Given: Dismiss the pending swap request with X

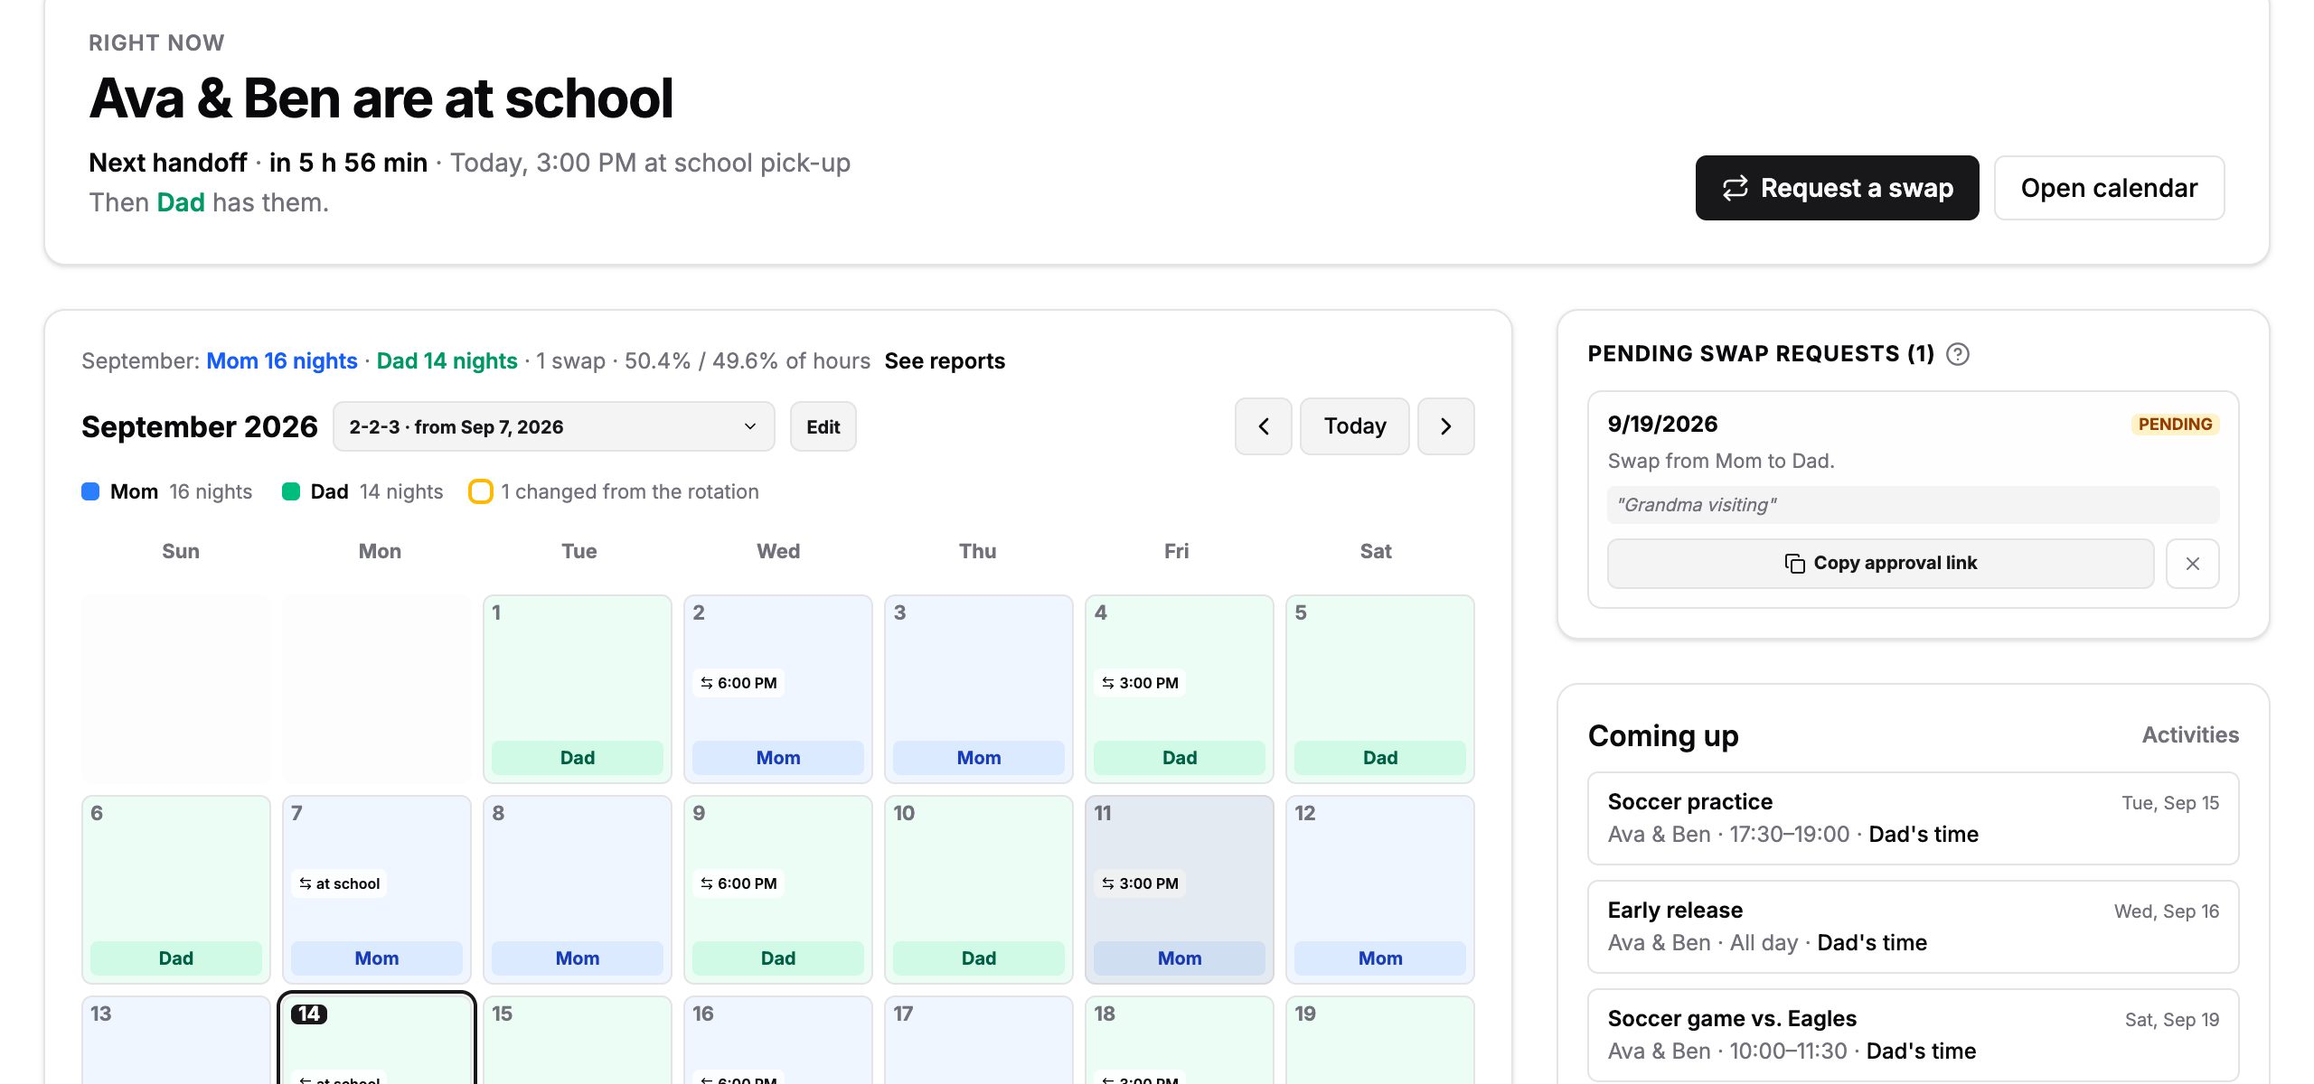Looking at the screenshot, I should point(2192,564).
